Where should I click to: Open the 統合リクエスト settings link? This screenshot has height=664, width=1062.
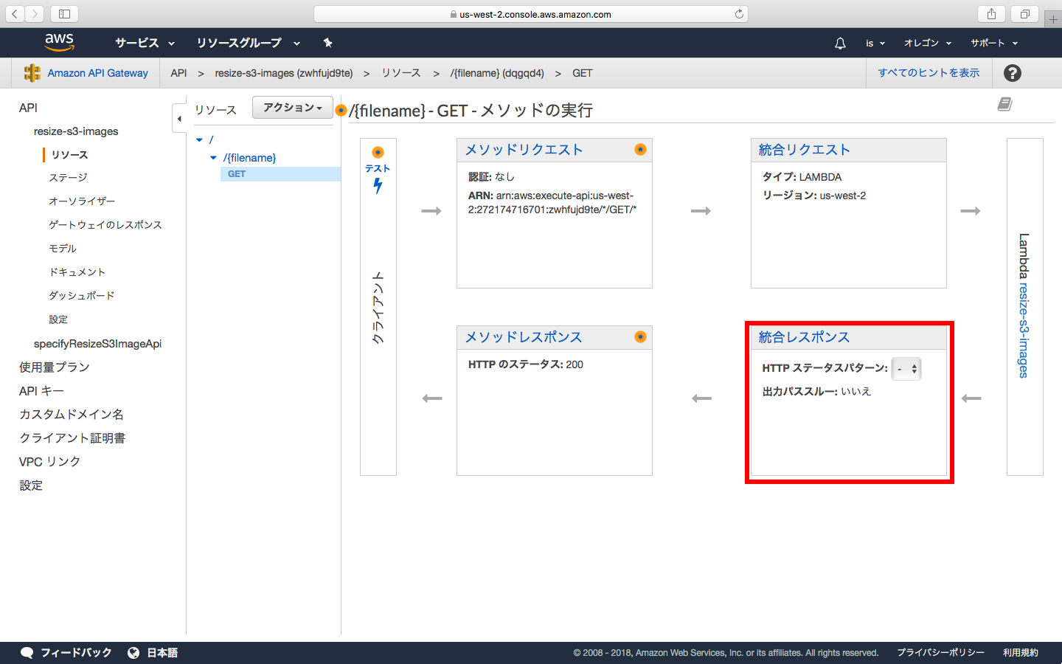[804, 150]
